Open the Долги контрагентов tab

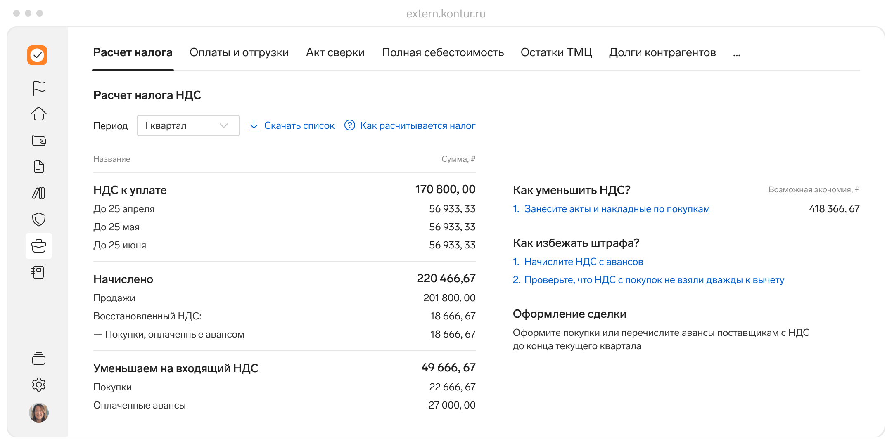[662, 53]
